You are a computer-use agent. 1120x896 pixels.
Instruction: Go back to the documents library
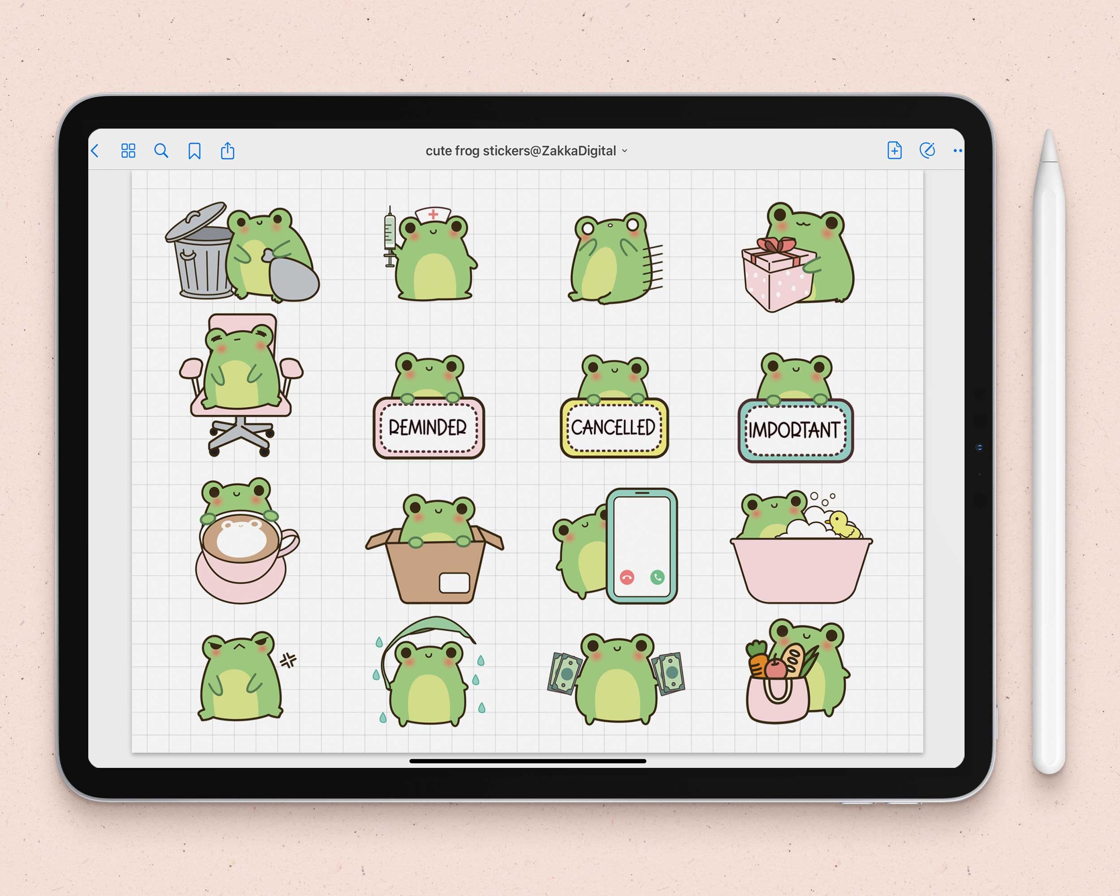click(95, 151)
